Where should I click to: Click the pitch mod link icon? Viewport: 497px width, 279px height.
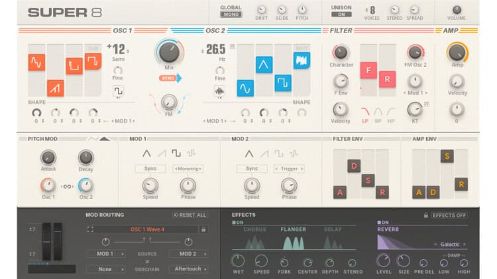click(67, 186)
